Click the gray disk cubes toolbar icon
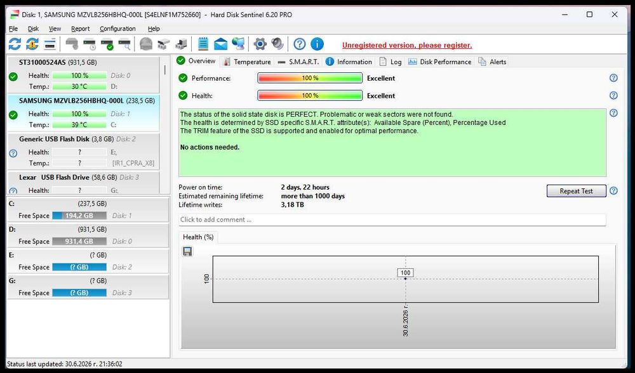635x373 pixels. pos(164,44)
